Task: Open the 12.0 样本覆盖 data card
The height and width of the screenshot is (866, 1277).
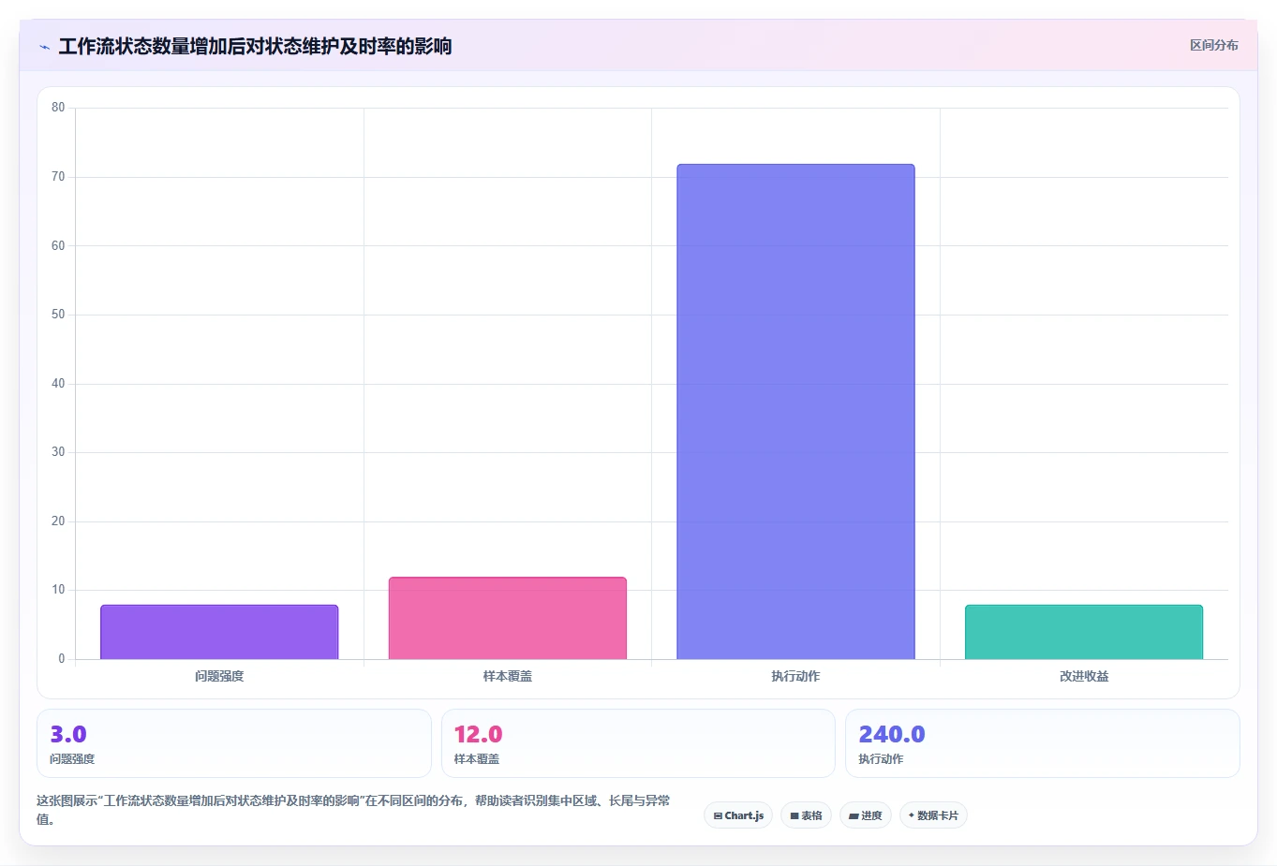Action: 638,743
